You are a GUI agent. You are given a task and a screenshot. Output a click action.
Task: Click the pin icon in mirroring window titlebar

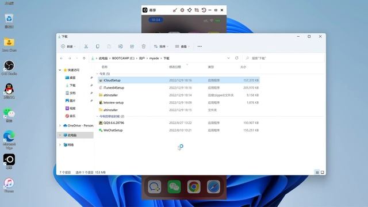click(189, 10)
